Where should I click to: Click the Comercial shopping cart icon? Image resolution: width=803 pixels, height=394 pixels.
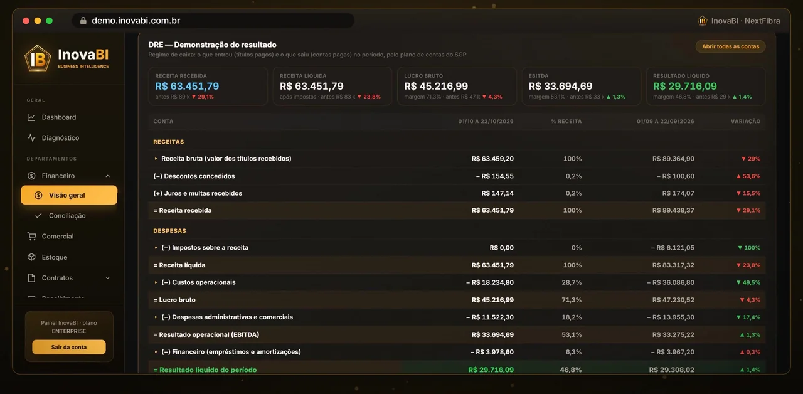31,237
